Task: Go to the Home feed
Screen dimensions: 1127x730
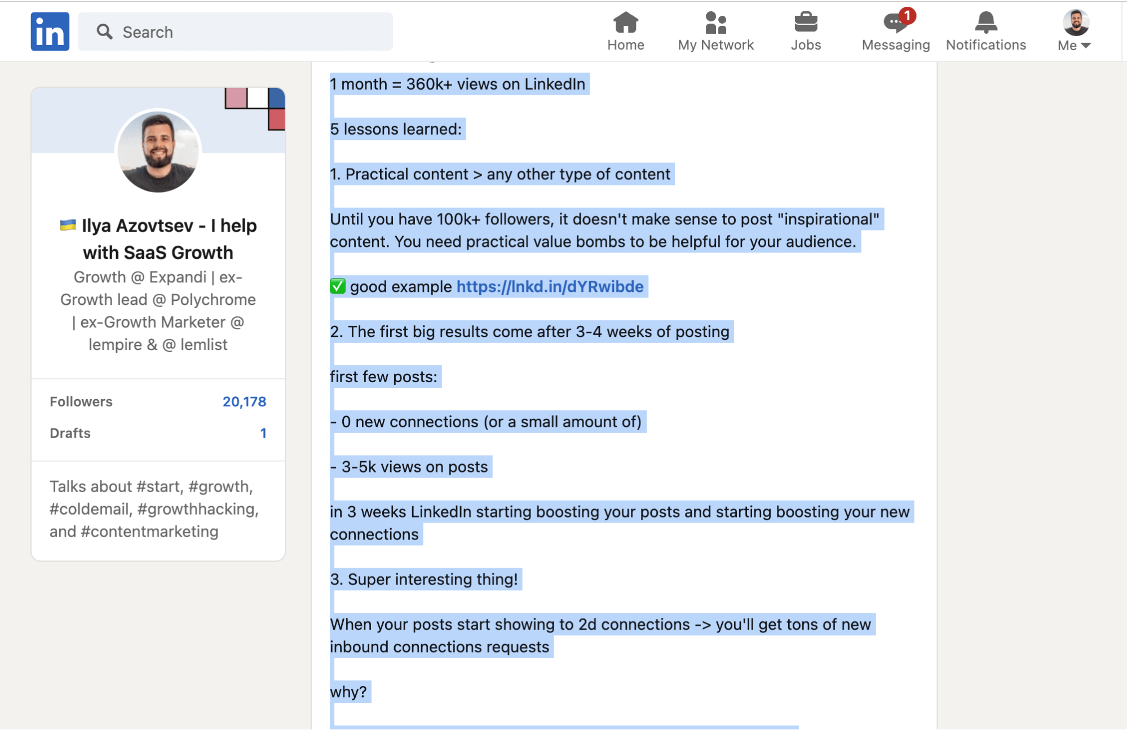Action: 626,32
